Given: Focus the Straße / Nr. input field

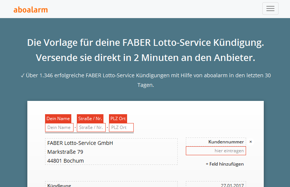Looking at the screenshot, I should pyautogui.click(x=91, y=127).
